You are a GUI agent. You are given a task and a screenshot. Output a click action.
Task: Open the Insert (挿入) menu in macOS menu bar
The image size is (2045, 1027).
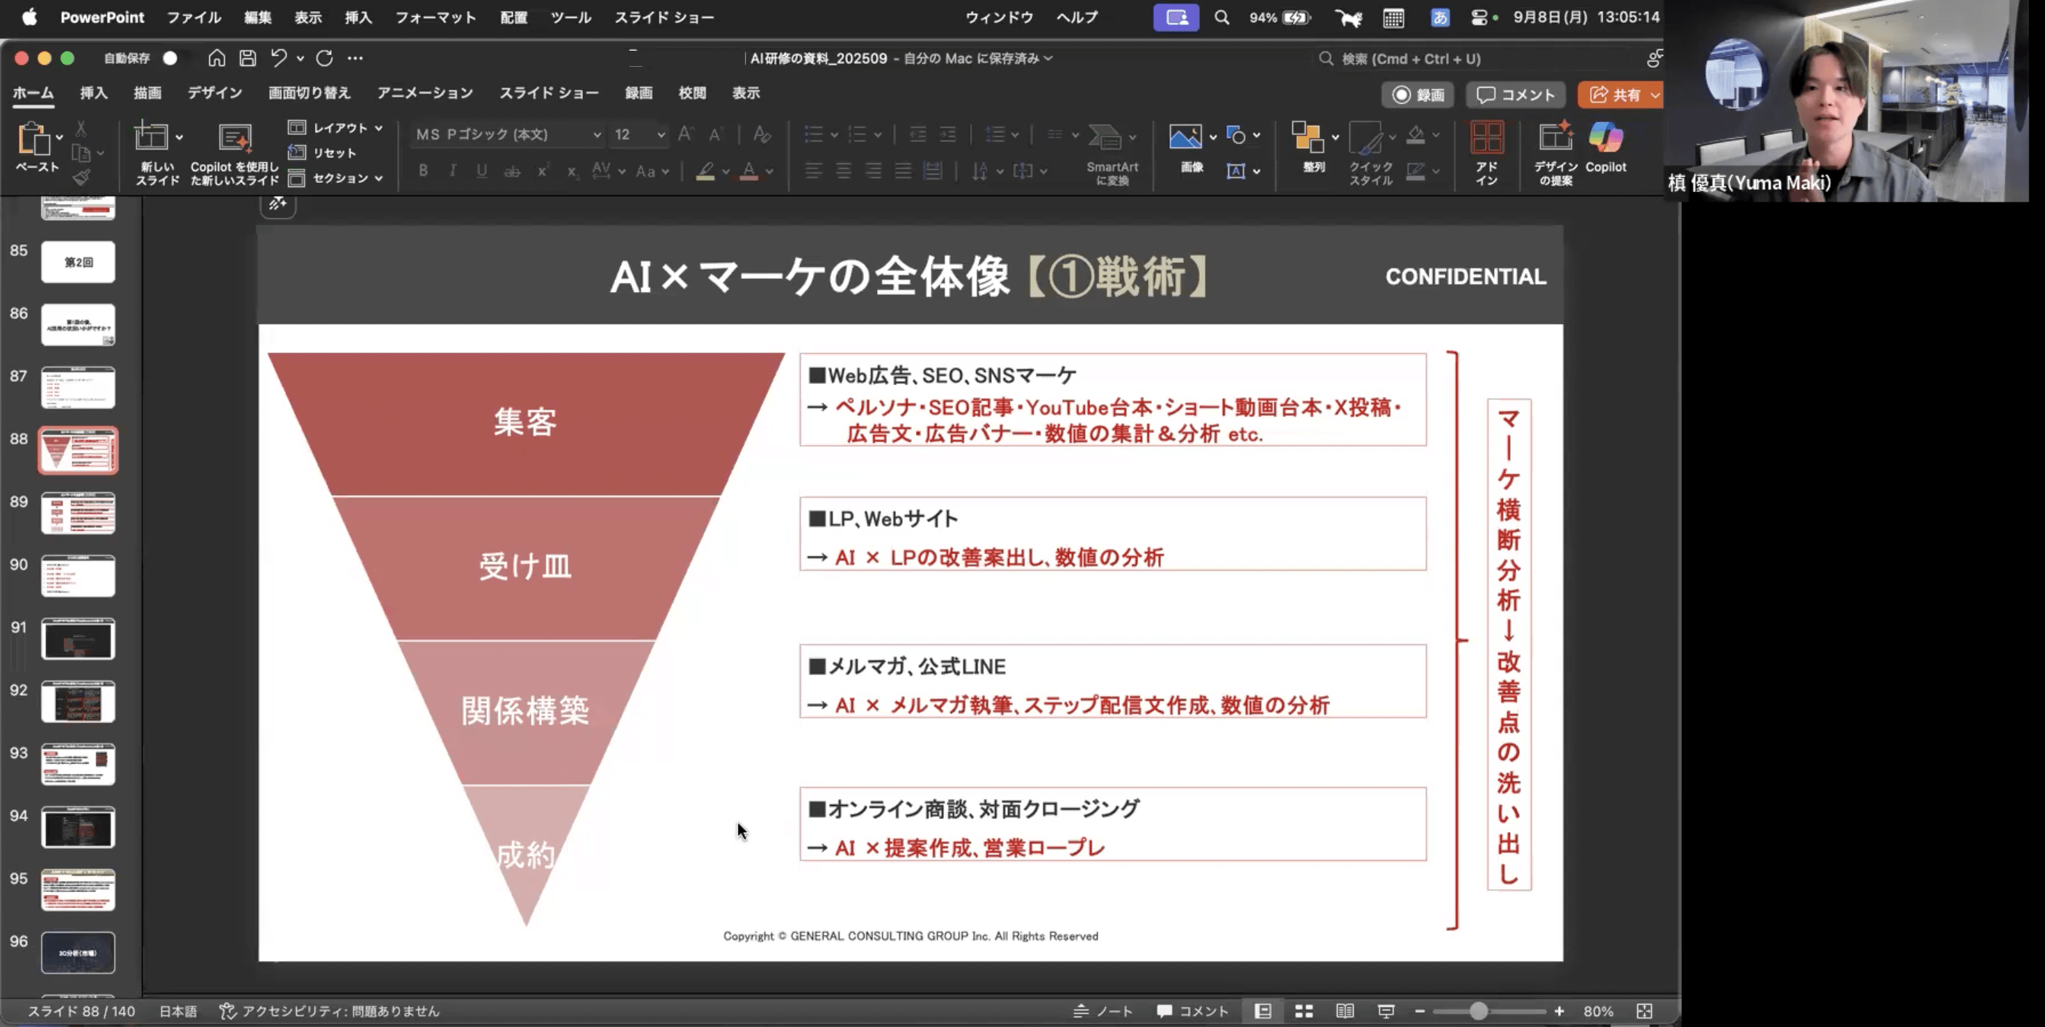click(x=358, y=17)
